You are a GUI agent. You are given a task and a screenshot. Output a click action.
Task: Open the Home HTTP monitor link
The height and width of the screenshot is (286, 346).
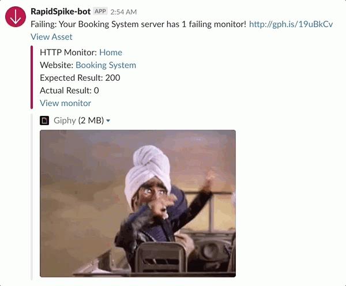(x=111, y=52)
